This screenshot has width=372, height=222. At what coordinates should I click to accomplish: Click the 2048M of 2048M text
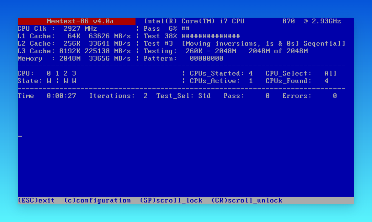pos(278,51)
